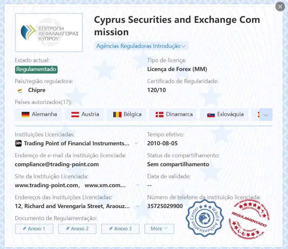Click the red Regulamentado stamp
288x249 pixels.
[249, 220]
